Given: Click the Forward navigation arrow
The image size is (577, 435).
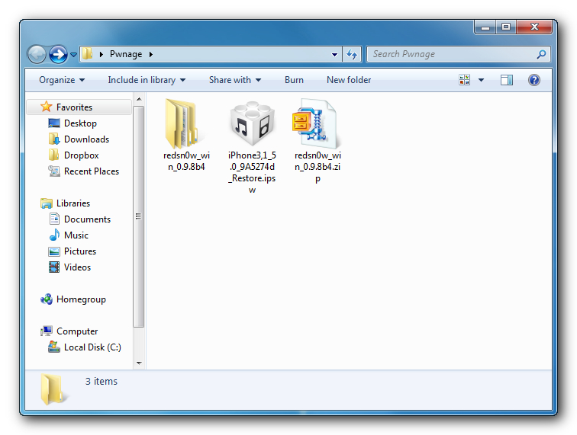Looking at the screenshot, I should click(58, 54).
